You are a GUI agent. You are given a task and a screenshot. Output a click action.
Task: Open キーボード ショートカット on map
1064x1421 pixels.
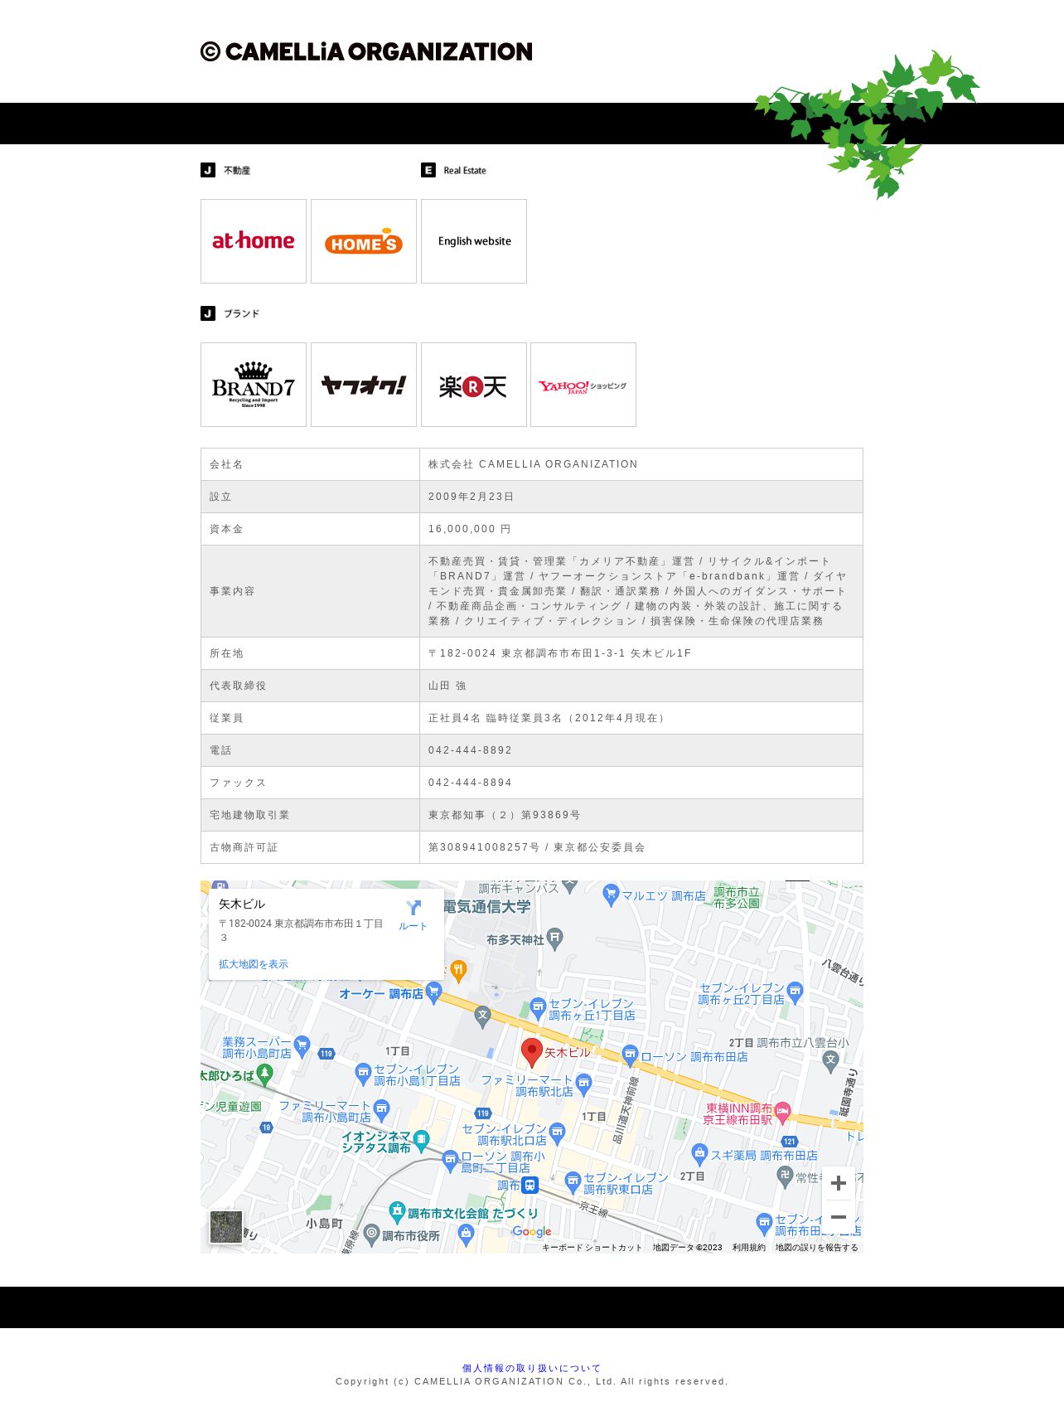pyautogui.click(x=592, y=1247)
